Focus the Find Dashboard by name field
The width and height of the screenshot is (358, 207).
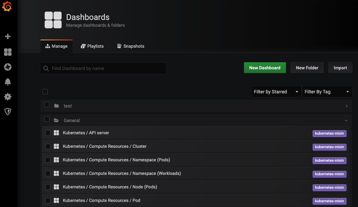point(103,68)
